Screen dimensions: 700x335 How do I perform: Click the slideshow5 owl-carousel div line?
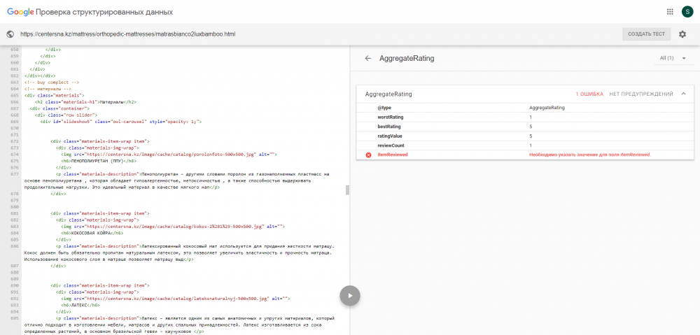121,121
